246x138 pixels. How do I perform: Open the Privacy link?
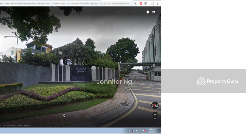[x=27, y=125]
